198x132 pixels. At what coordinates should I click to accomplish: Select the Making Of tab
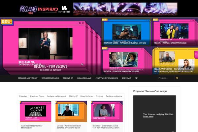pos(73,96)
